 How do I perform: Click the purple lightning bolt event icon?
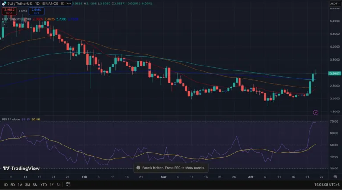click(316, 112)
